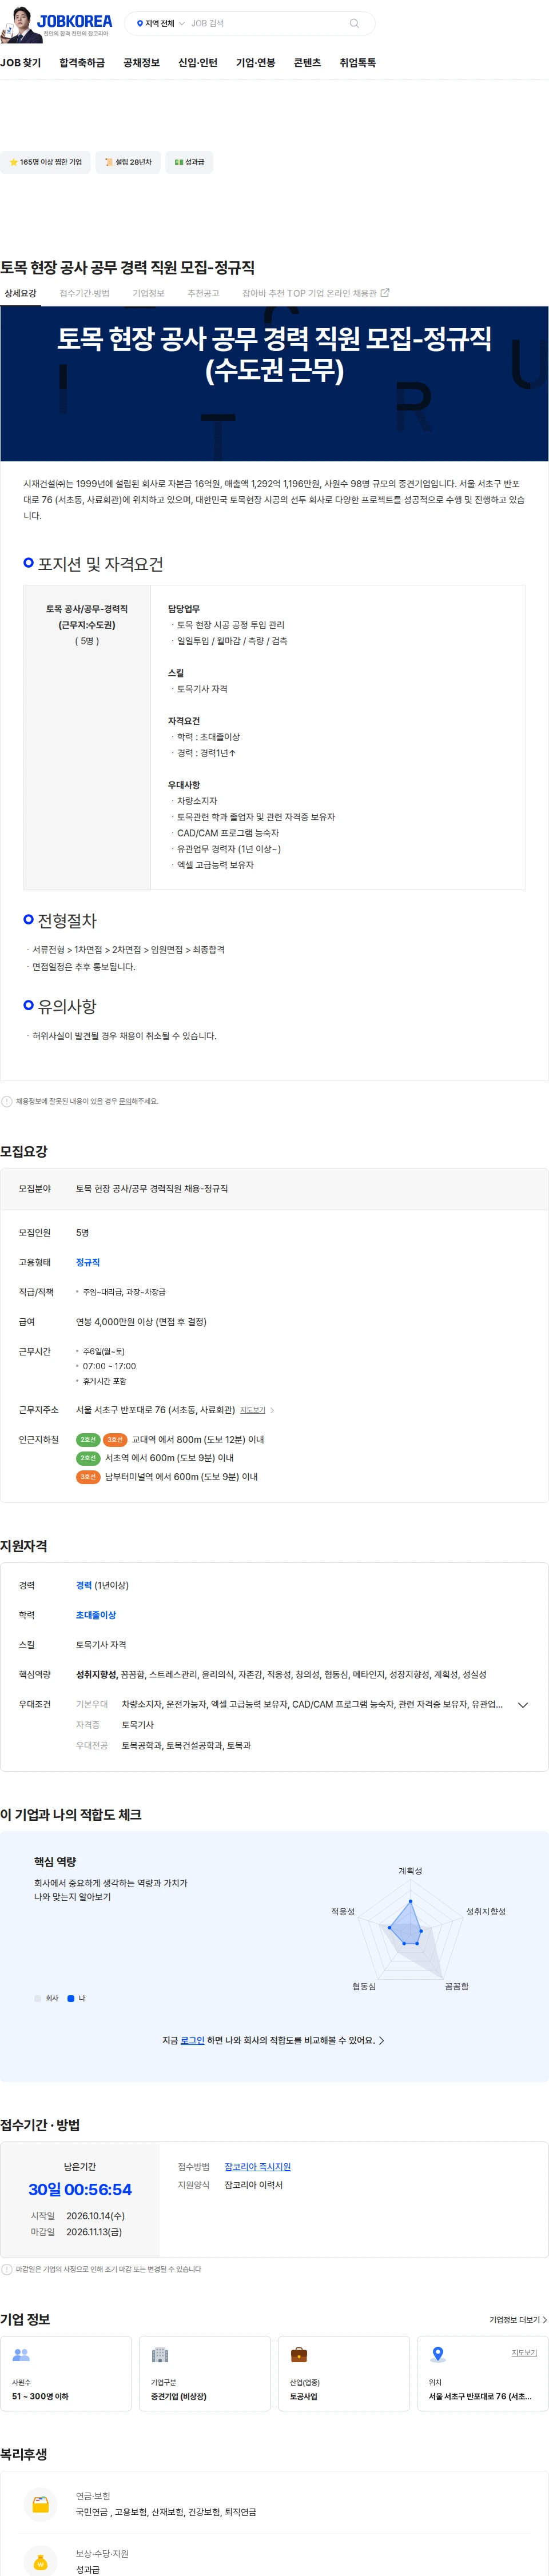Click the 산업(업종) briefcase icon
This screenshot has width=549, height=2576.
pyautogui.click(x=298, y=2355)
